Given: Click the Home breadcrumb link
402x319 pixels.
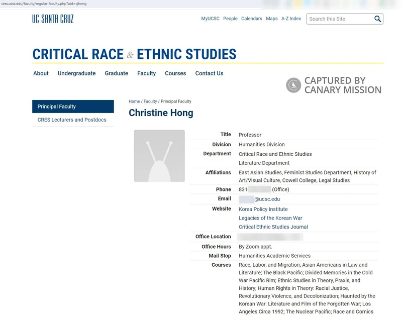Looking at the screenshot, I should 134,101.
